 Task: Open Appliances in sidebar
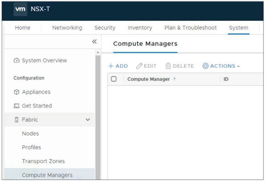pyautogui.click(x=36, y=92)
